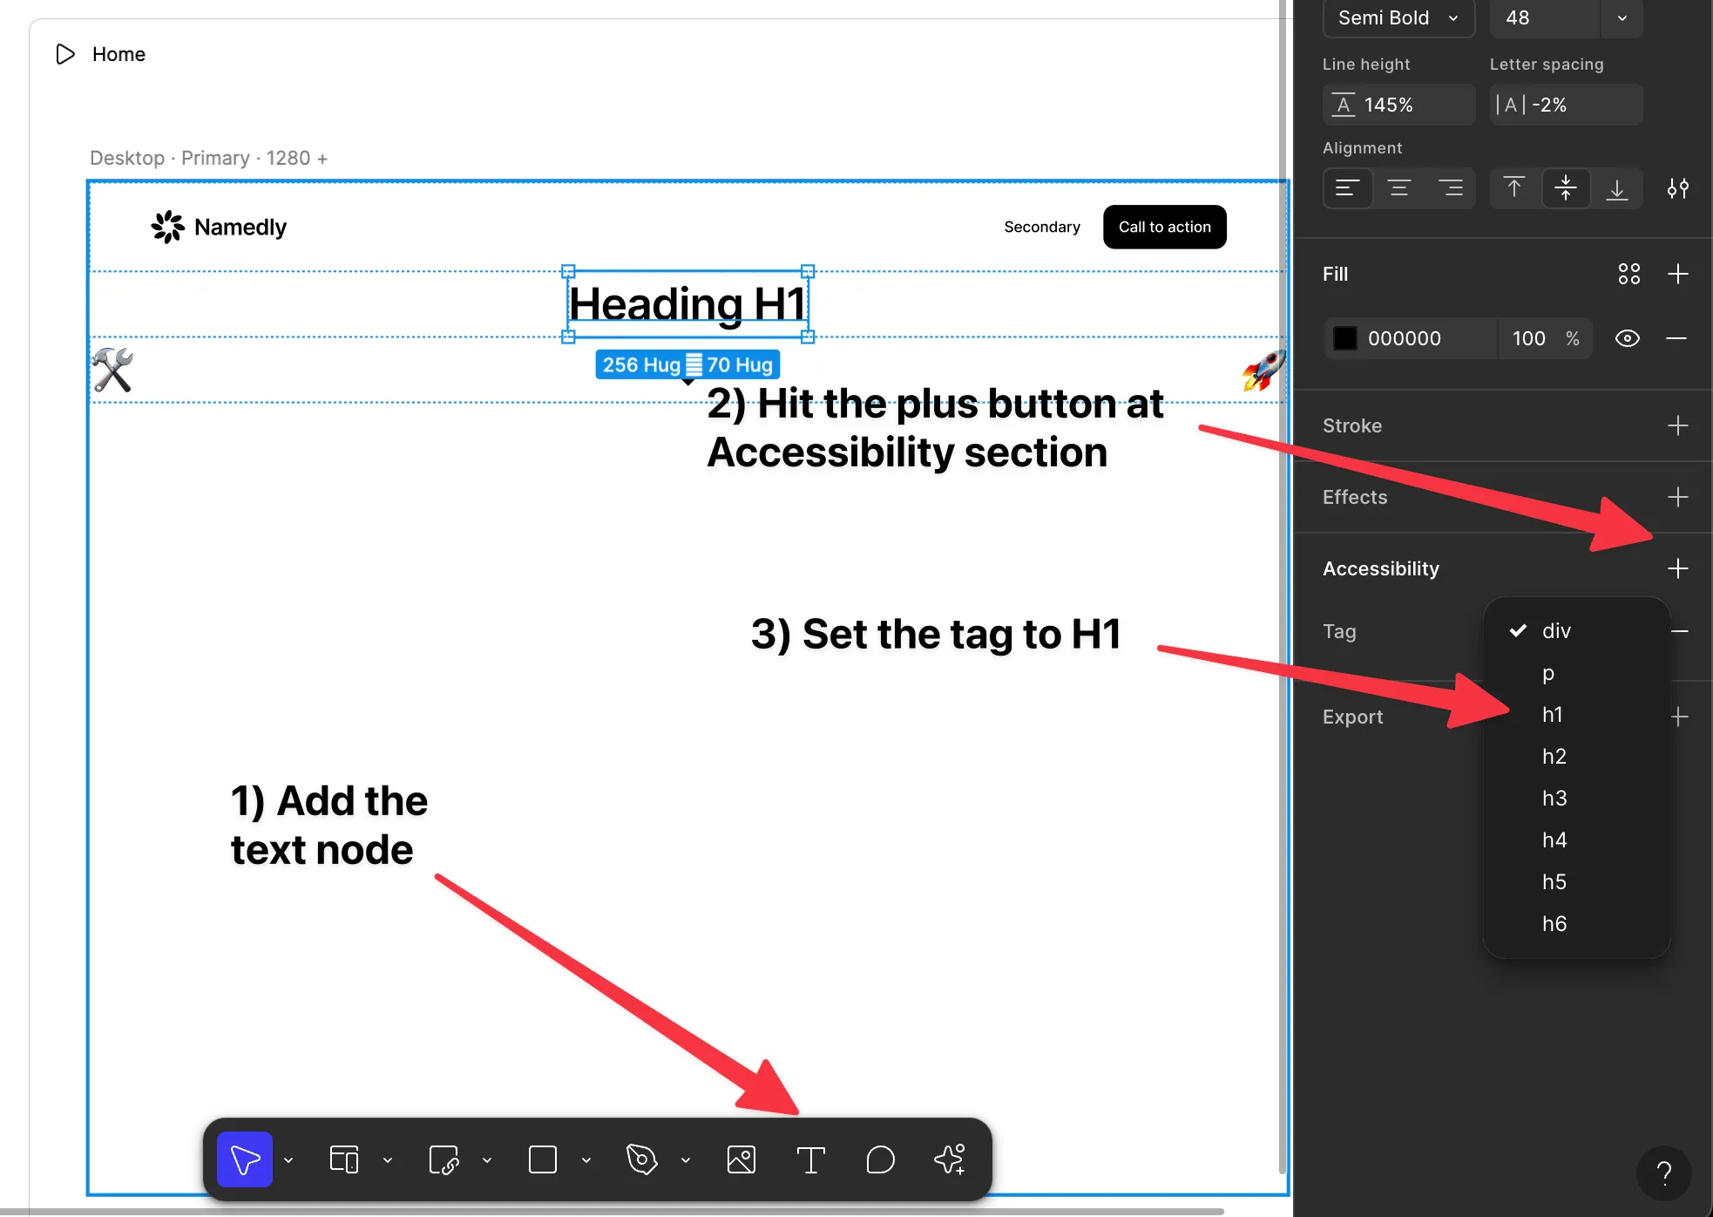Choose h6 from the tag menu
1713x1217 pixels.
click(x=1576, y=924)
